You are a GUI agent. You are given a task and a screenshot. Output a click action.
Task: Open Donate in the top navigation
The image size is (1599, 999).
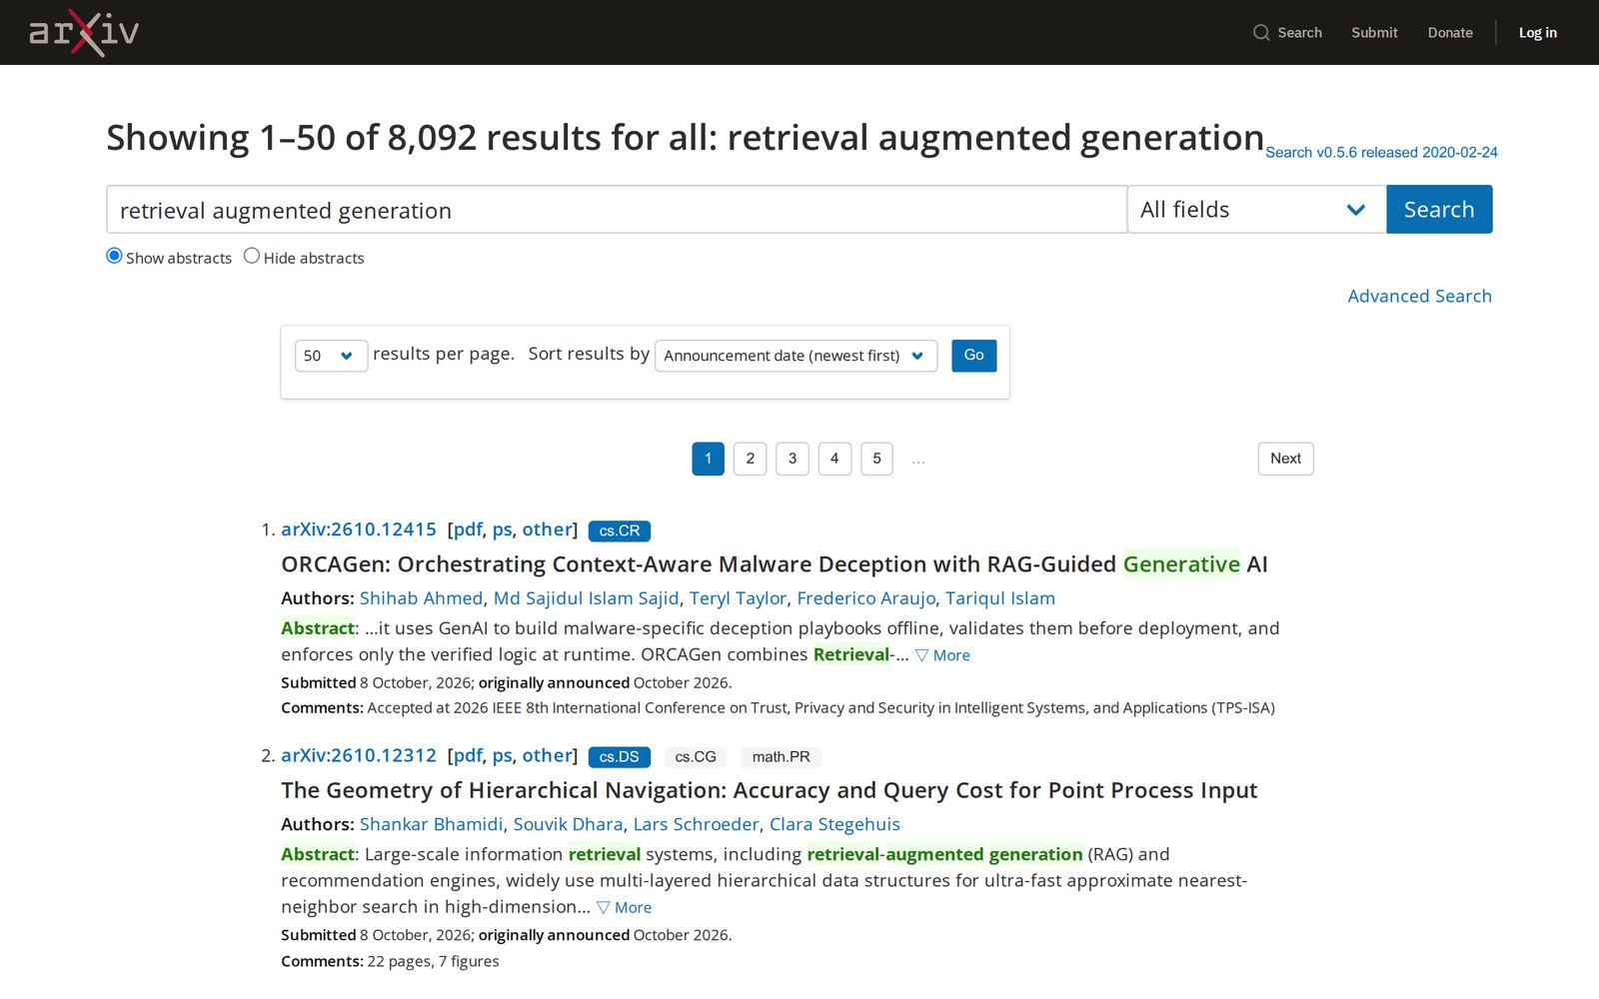click(x=1450, y=32)
